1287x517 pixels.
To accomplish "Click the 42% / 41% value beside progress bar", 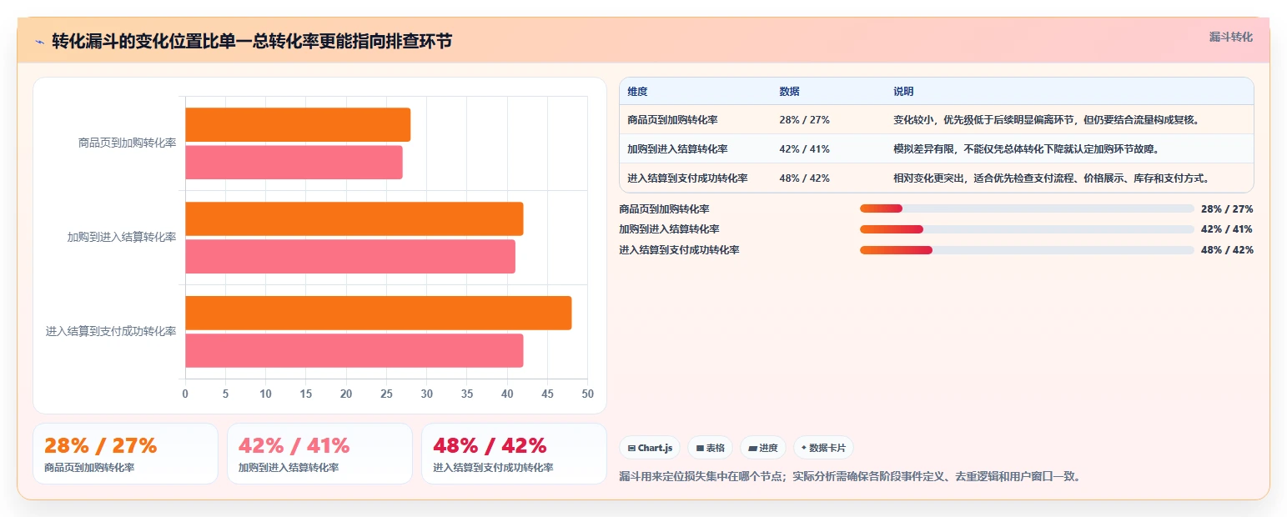I will [x=1227, y=229].
